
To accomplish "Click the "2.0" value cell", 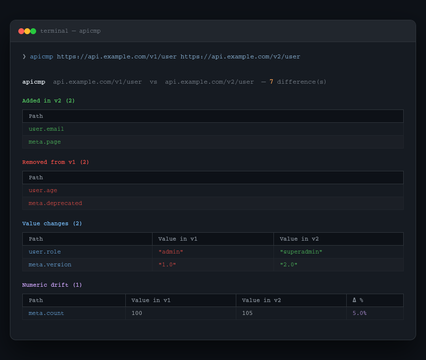I will pyautogui.click(x=338, y=264).
